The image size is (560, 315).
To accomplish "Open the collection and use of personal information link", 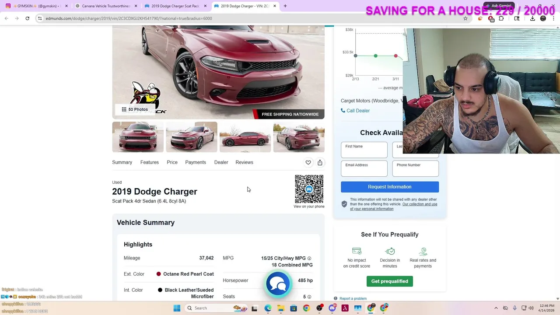I will pyautogui.click(x=393, y=206).
